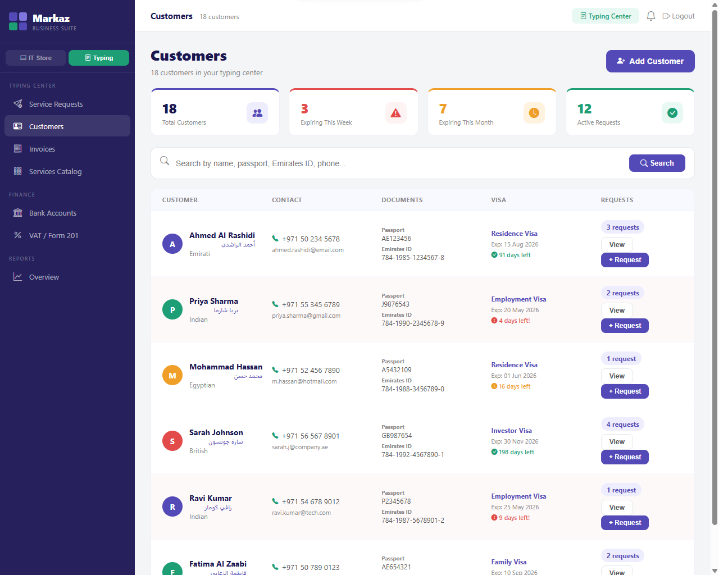Add request for Sarah Johnson
The image size is (719, 575).
click(x=625, y=457)
